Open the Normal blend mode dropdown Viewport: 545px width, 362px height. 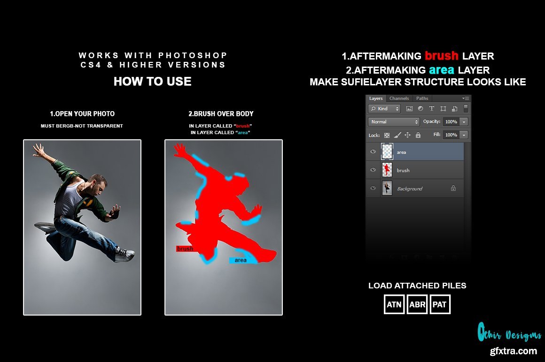tap(394, 122)
